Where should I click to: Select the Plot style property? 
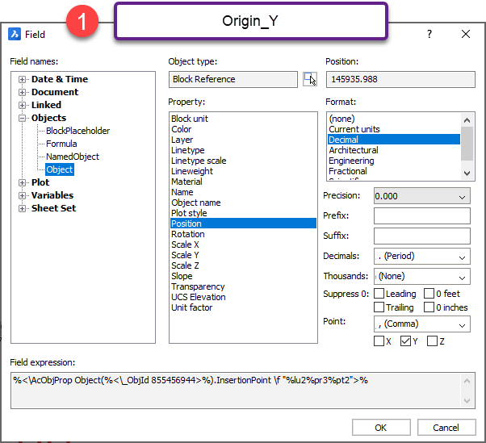click(x=243, y=213)
